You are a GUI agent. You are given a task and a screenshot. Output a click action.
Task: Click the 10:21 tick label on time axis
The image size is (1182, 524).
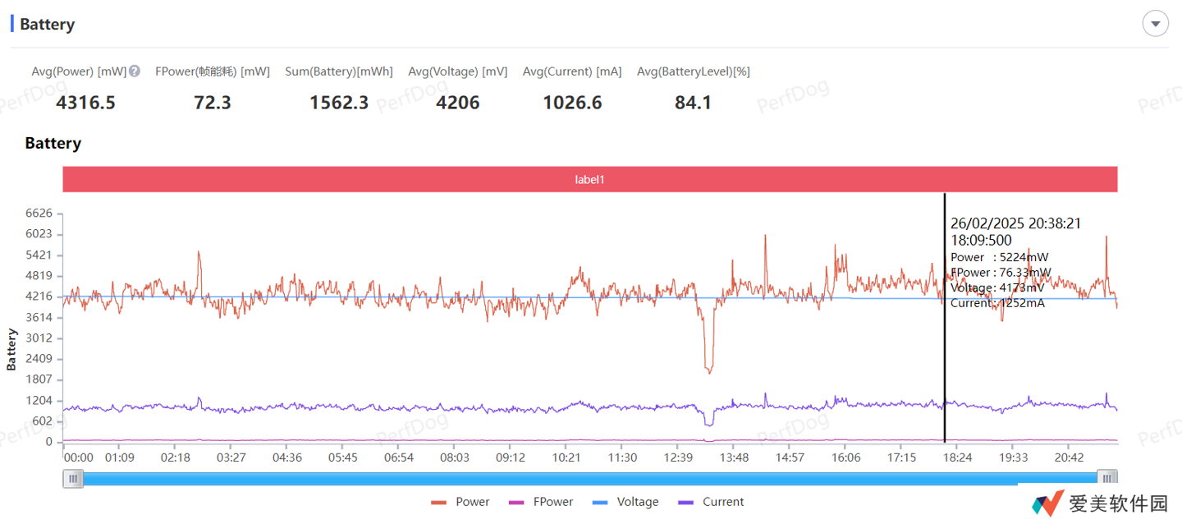(566, 457)
